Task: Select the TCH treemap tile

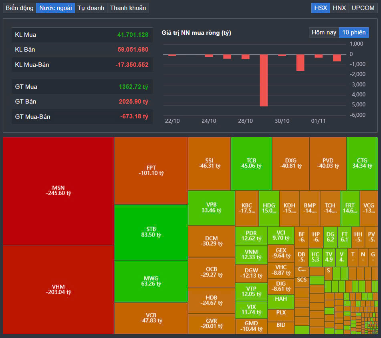Action: [x=330, y=208]
